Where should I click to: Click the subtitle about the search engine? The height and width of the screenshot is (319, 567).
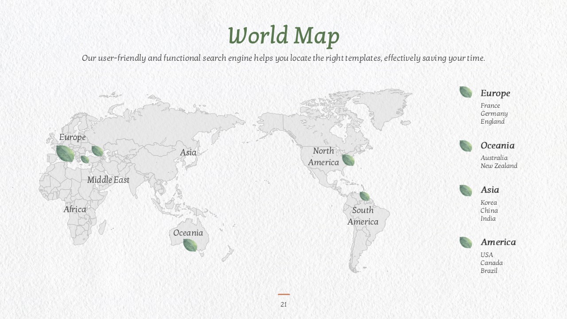coord(283,58)
